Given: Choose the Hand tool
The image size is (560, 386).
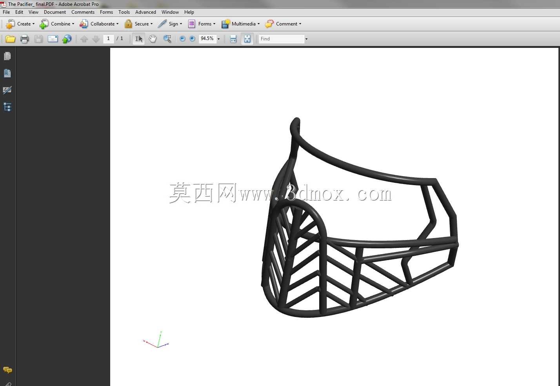Looking at the screenshot, I should pyautogui.click(x=153, y=39).
